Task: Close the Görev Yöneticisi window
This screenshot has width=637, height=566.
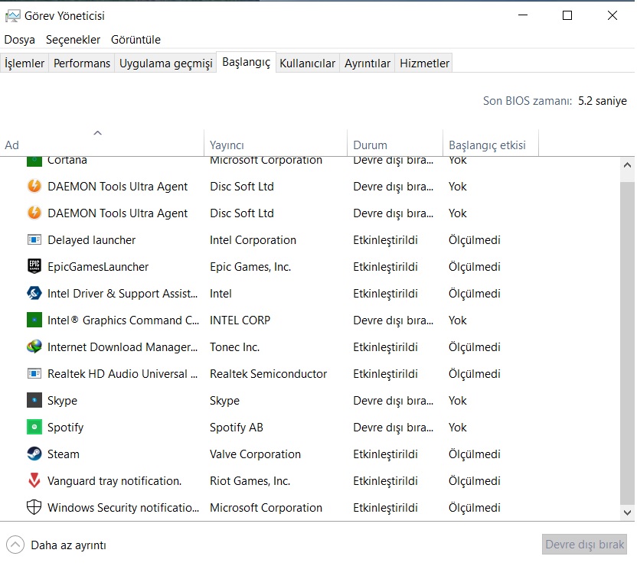Action: (612, 15)
